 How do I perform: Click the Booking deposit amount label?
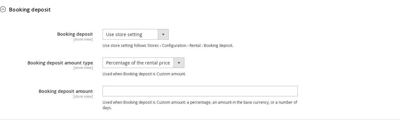pyautogui.click(x=66, y=91)
